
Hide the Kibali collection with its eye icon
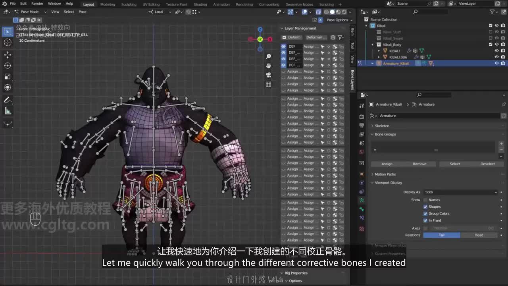496,26
